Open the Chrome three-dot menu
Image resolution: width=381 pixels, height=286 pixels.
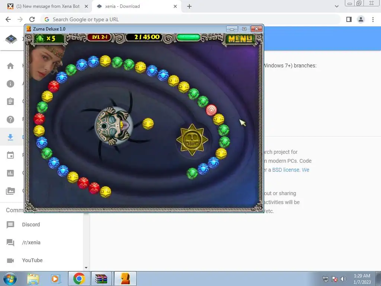373,19
